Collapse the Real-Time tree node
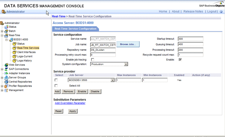 2,35
